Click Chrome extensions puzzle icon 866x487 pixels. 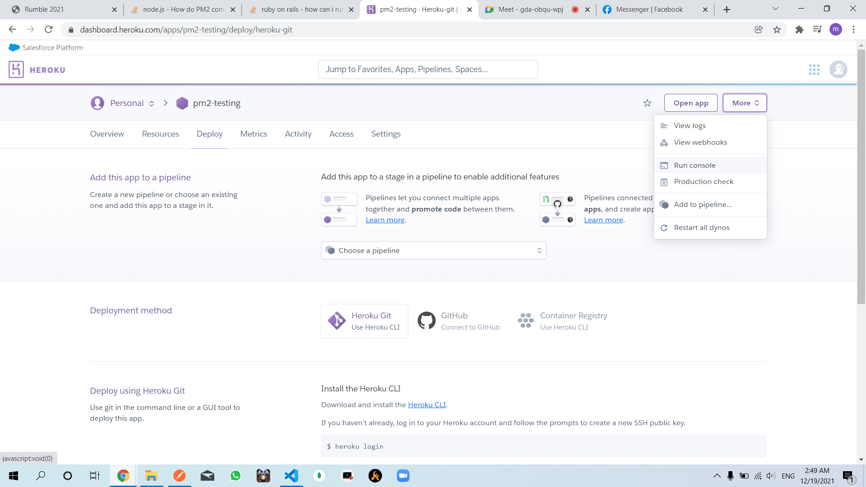click(799, 30)
